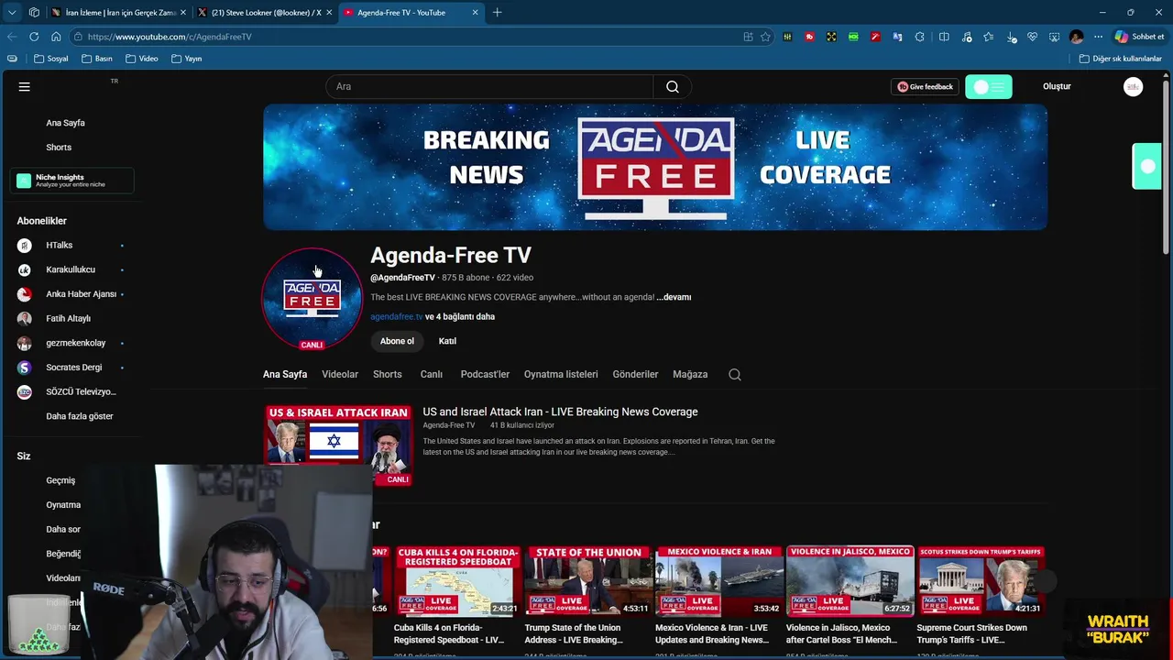Viewport: 1173px width, 660px height.
Task: Open the new tab plus button
Action: point(497,12)
